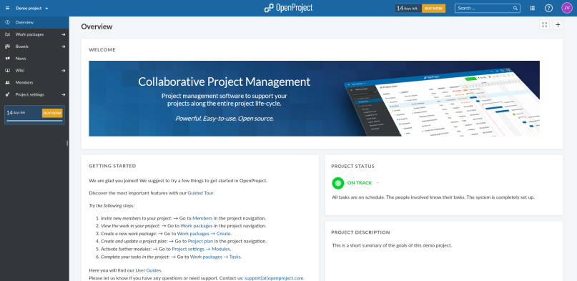Screen dimensions: 577x281
Task: Click the green ON TRACK status circle
Action: pyautogui.click(x=337, y=183)
